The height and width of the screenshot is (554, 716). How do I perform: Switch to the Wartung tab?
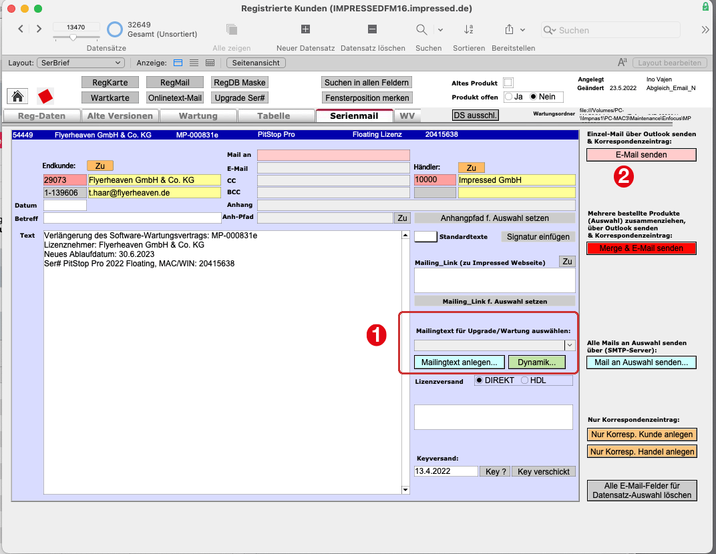point(198,115)
